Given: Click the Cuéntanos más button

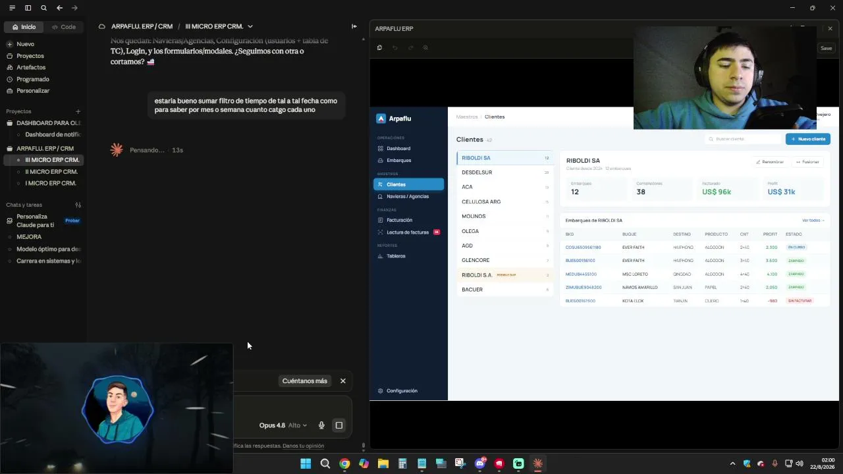Looking at the screenshot, I should pyautogui.click(x=304, y=381).
